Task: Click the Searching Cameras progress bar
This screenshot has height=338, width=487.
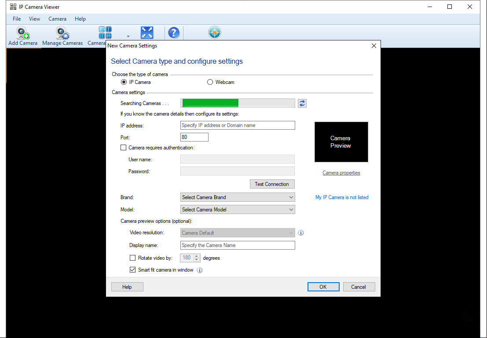Action: [238, 103]
